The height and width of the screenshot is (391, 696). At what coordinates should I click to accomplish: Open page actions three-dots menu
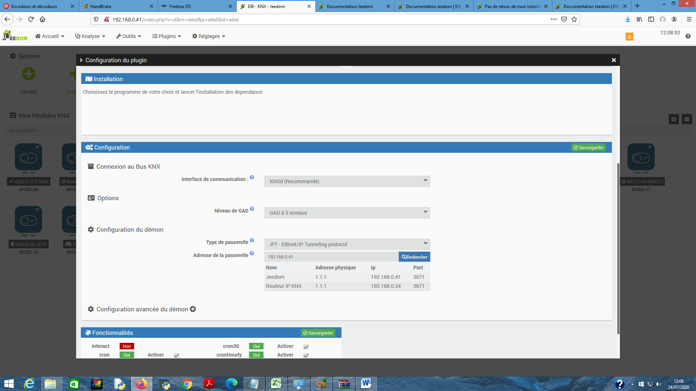pos(554,19)
